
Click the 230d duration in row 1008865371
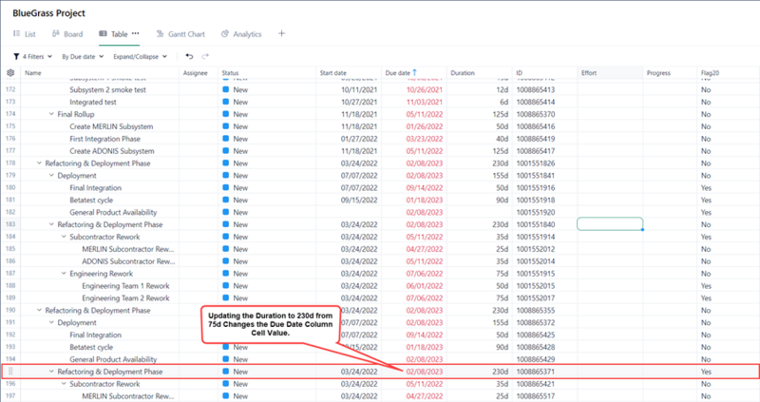(x=501, y=372)
